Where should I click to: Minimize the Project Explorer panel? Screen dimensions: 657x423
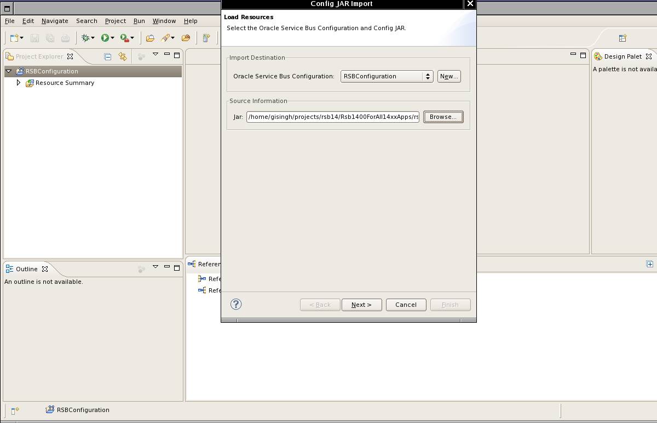pos(167,54)
